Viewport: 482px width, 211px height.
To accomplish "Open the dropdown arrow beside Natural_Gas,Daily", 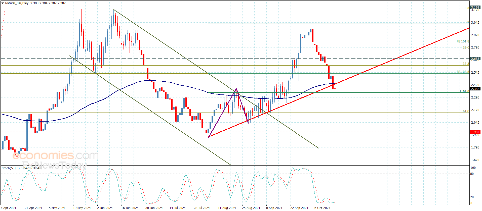I will point(3,3).
